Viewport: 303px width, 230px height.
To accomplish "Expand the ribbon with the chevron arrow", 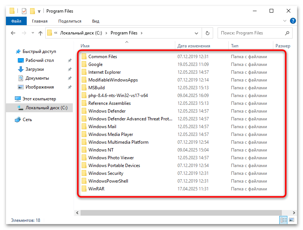I will (x=285, y=21).
